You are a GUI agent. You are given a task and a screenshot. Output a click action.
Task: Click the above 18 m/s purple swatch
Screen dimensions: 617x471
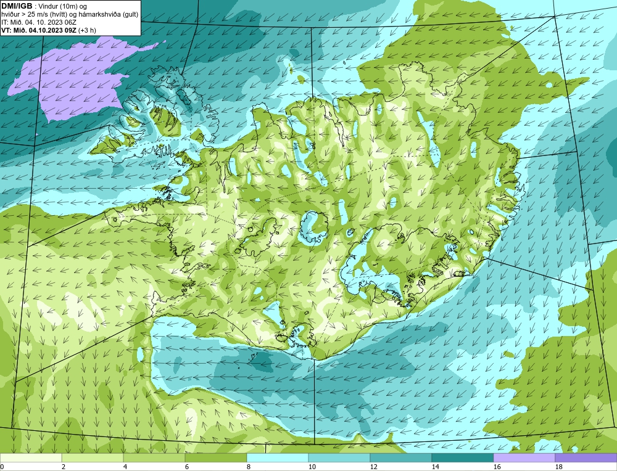tap(586, 458)
